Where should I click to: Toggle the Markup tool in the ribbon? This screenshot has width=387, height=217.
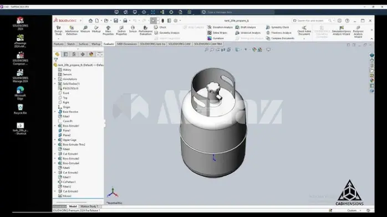(96, 29)
